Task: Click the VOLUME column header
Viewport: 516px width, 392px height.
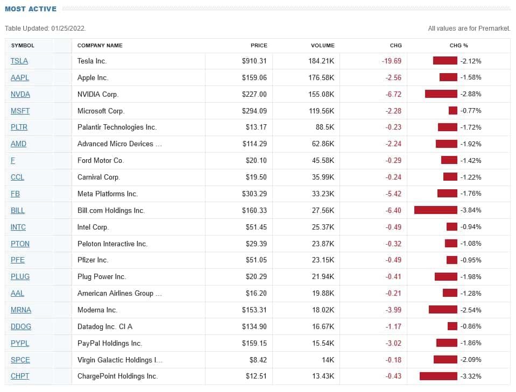Action: [x=322, y=46]
